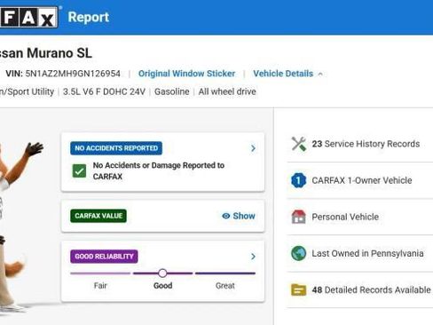Click the globe Last Owned icon
The width and height of the screenshot is (433, 325).
tap(299, 253)
